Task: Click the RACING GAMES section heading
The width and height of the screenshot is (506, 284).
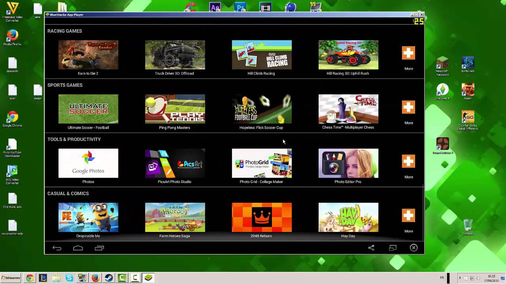Action: tap(65, 31)
